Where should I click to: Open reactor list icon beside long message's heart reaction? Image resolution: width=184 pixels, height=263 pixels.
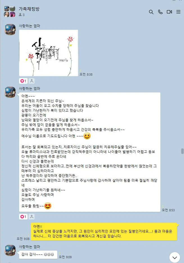[31, 217]
